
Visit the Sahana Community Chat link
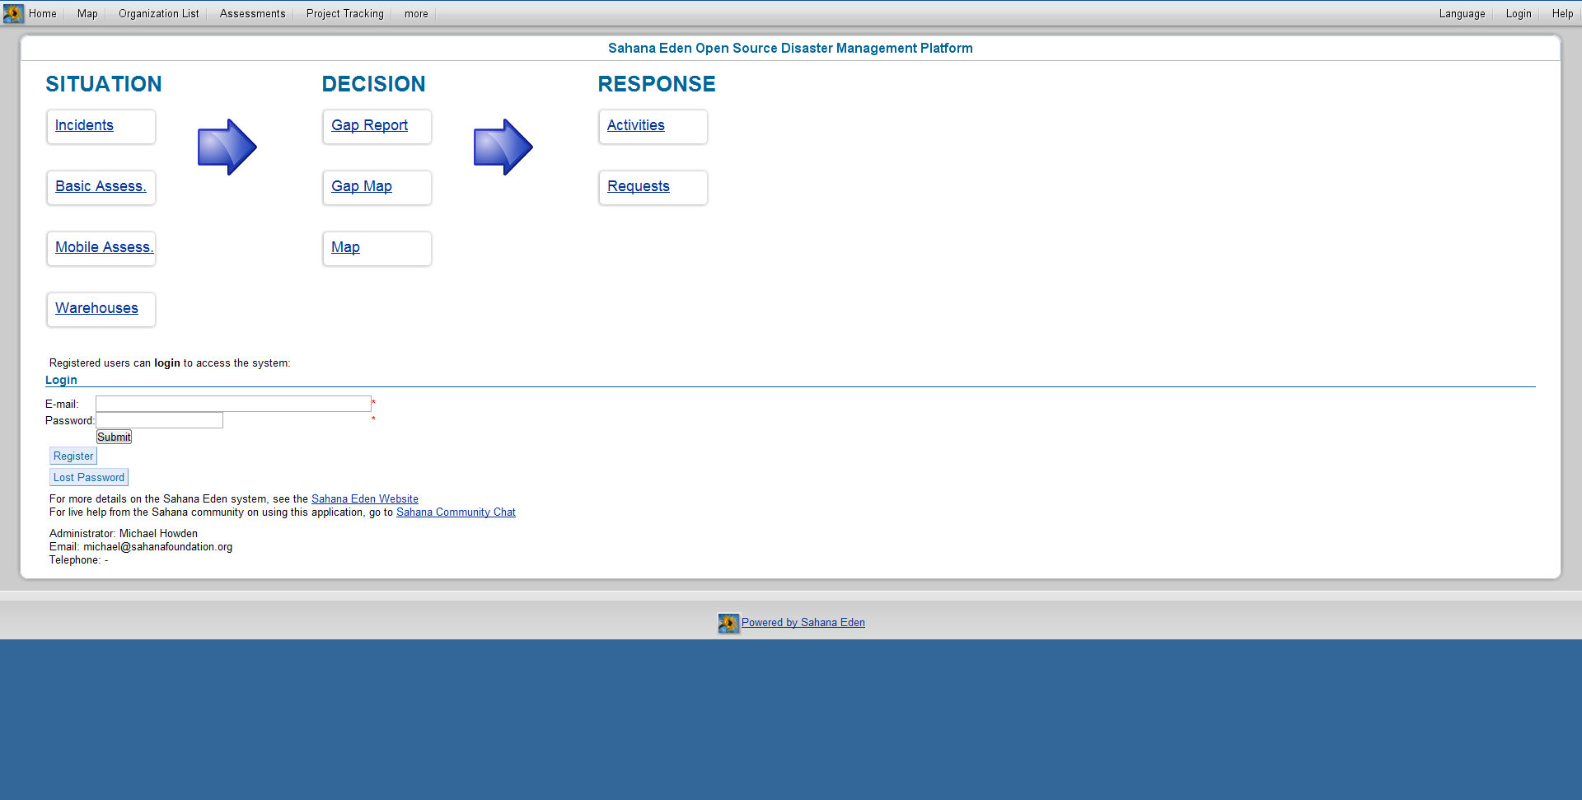click(456, 512)
